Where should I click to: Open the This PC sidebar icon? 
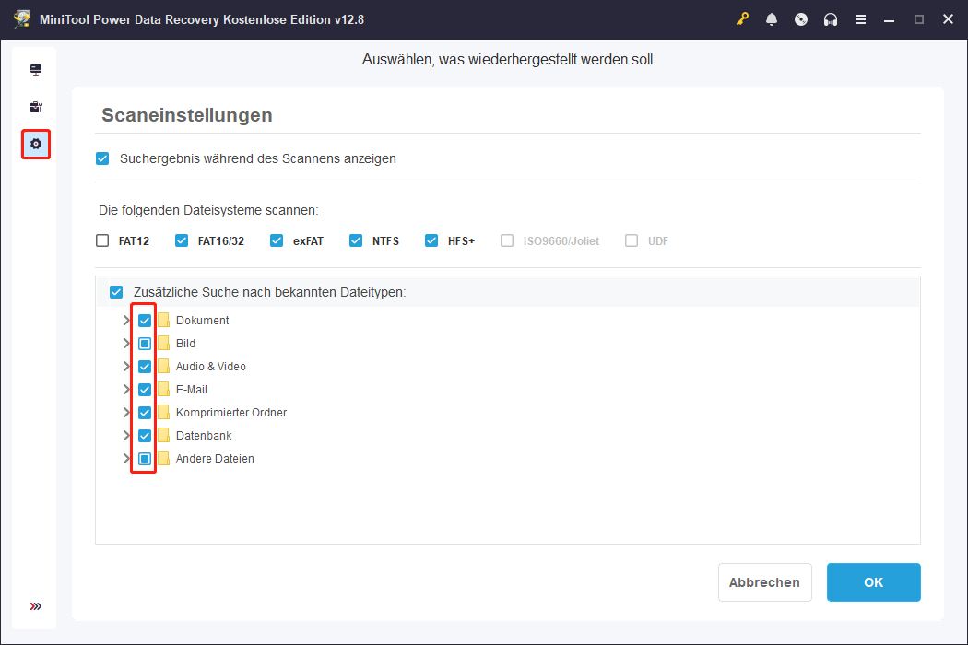(x=36, y=70)
